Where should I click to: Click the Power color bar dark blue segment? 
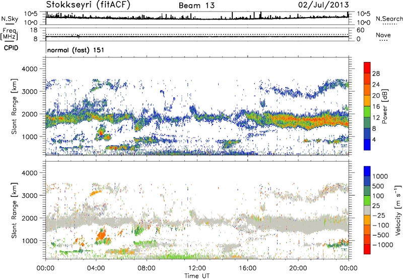tap(367, 145)
